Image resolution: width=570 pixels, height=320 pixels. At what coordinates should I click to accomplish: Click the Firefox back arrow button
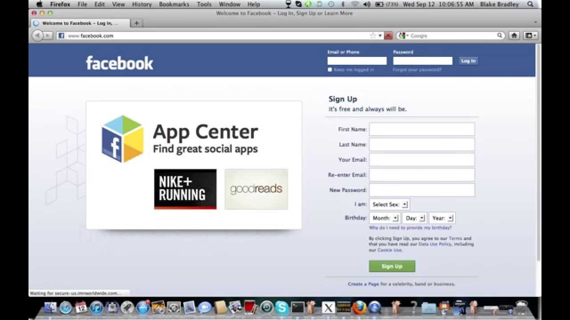[37, 36]
